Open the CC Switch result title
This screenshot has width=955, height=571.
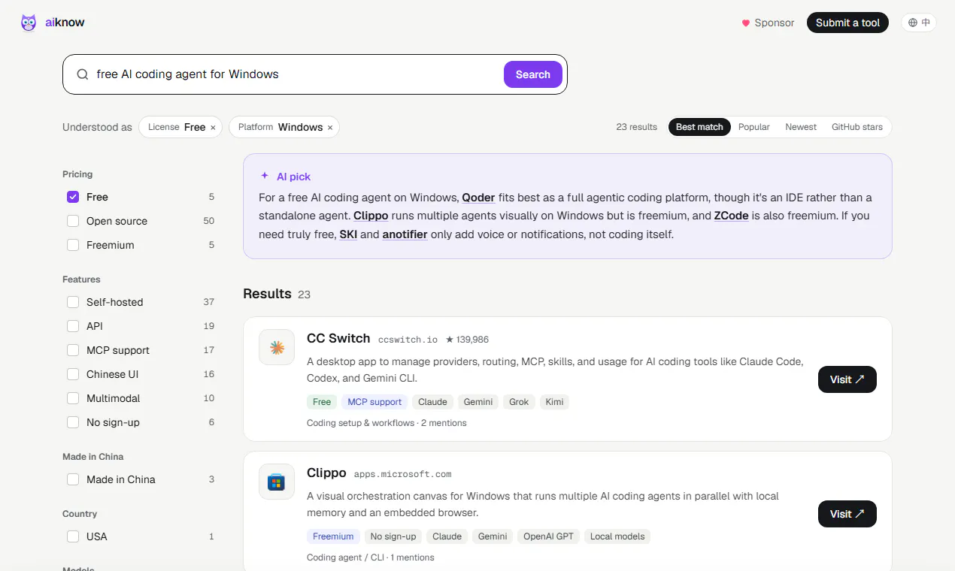coord(338,338)
